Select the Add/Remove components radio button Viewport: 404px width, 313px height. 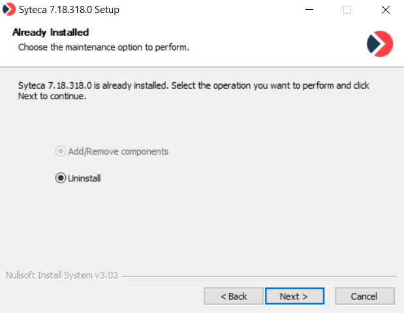pyautogui.click(x=61, y=151)
